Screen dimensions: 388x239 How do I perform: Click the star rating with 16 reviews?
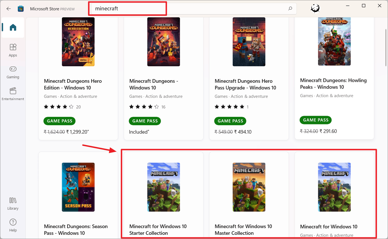[144, 107]
